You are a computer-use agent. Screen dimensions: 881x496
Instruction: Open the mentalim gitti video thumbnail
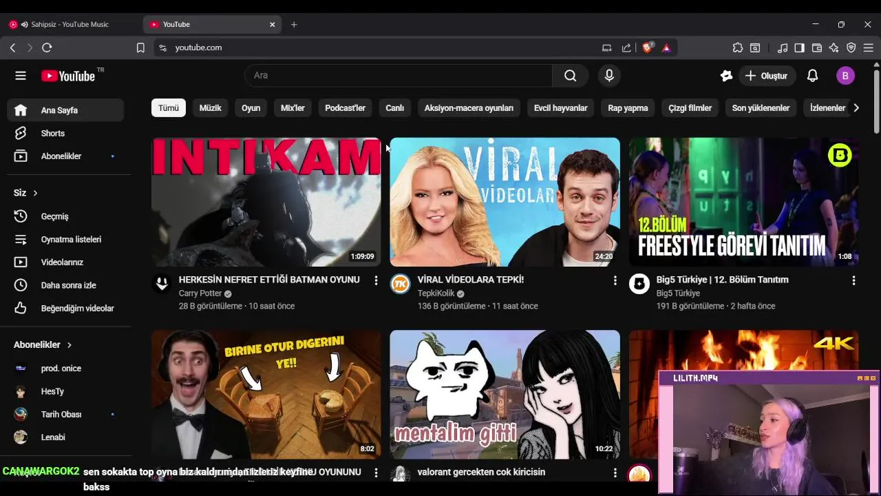click(x=505, y=395)
